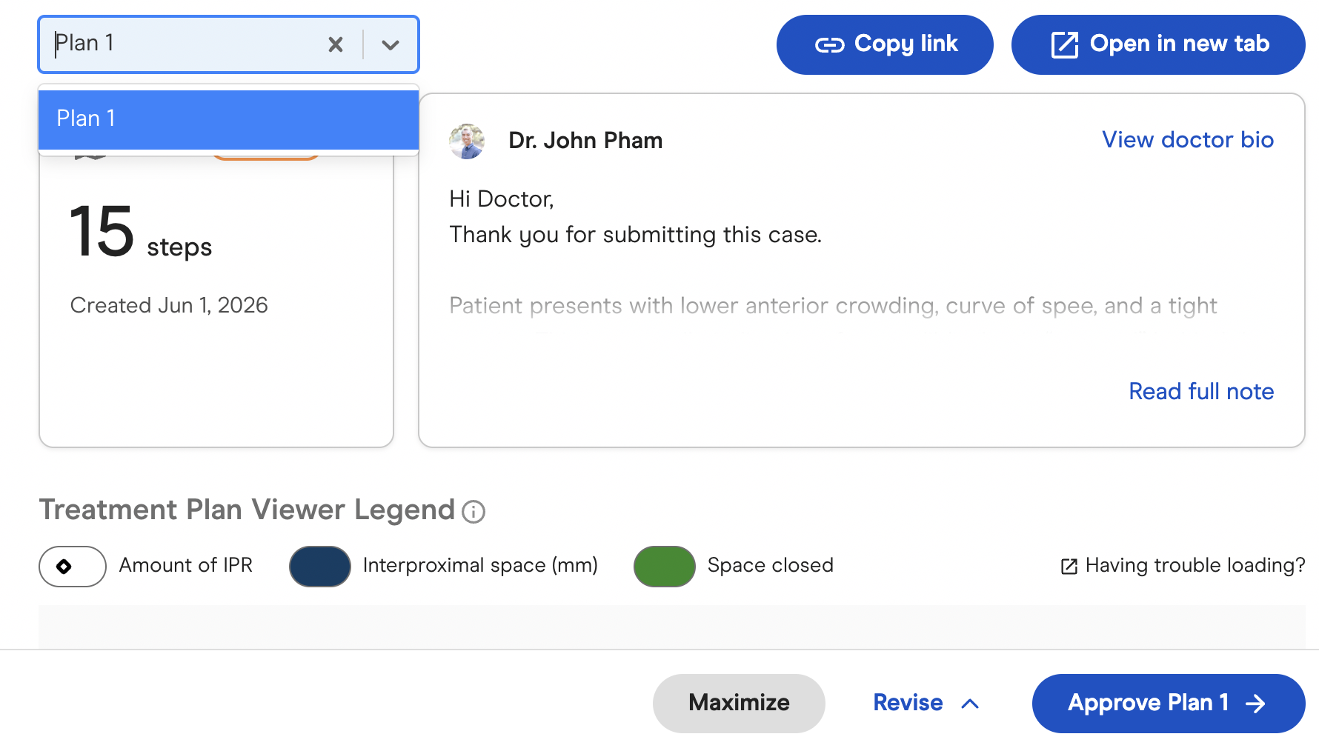Click the legend info icon

point(474,512)
